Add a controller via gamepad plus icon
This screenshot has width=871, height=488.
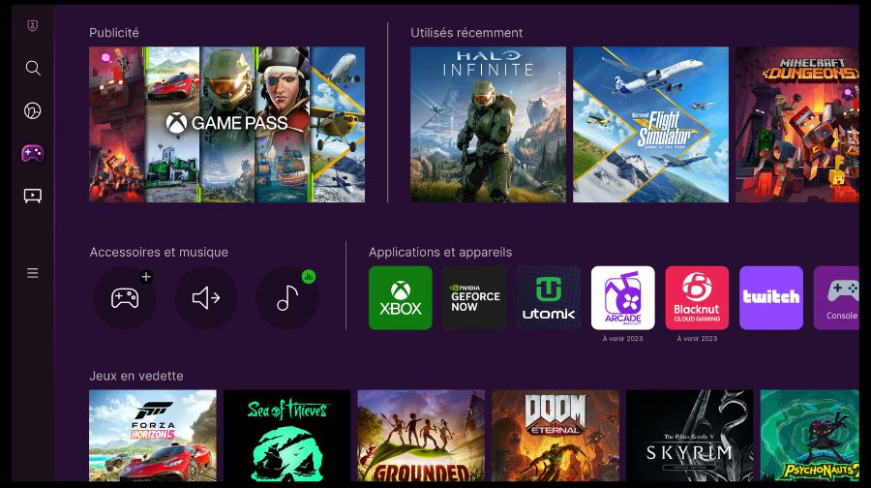[x=125, y=298]
